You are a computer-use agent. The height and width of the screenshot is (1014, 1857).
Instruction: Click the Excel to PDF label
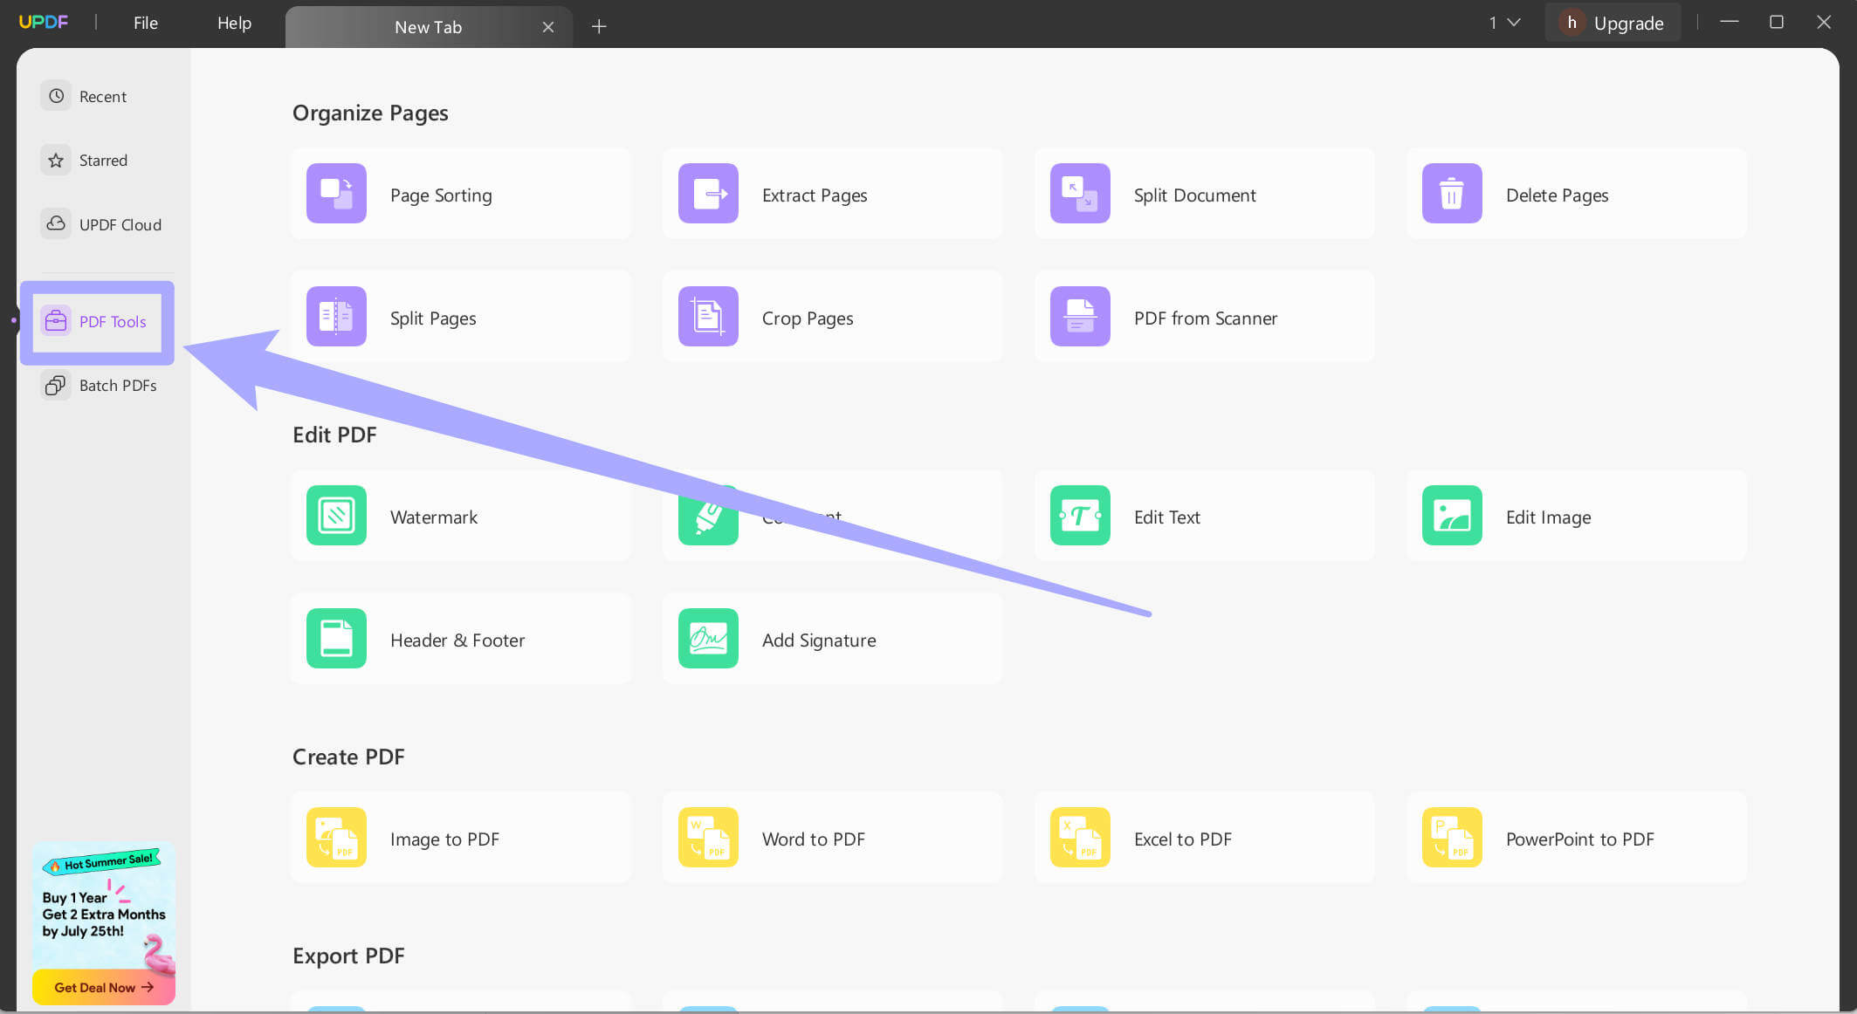pos(1182,839)
